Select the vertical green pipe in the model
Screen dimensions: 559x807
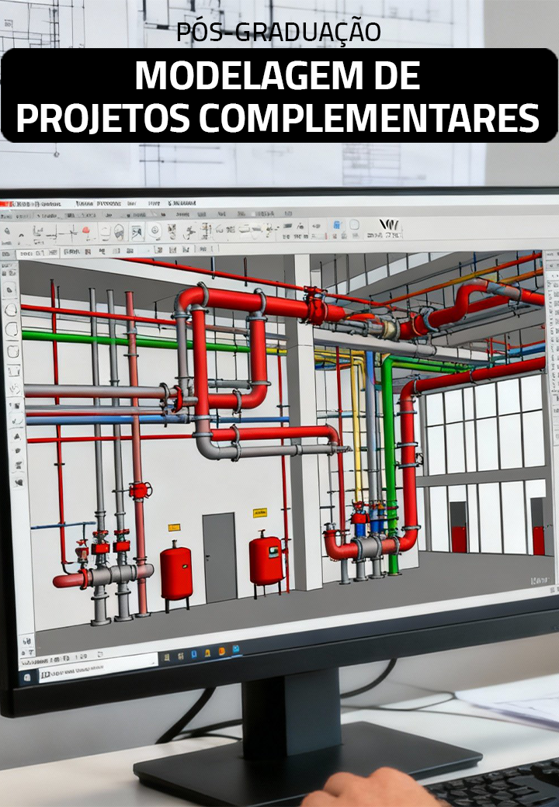(x=390, y=463)
